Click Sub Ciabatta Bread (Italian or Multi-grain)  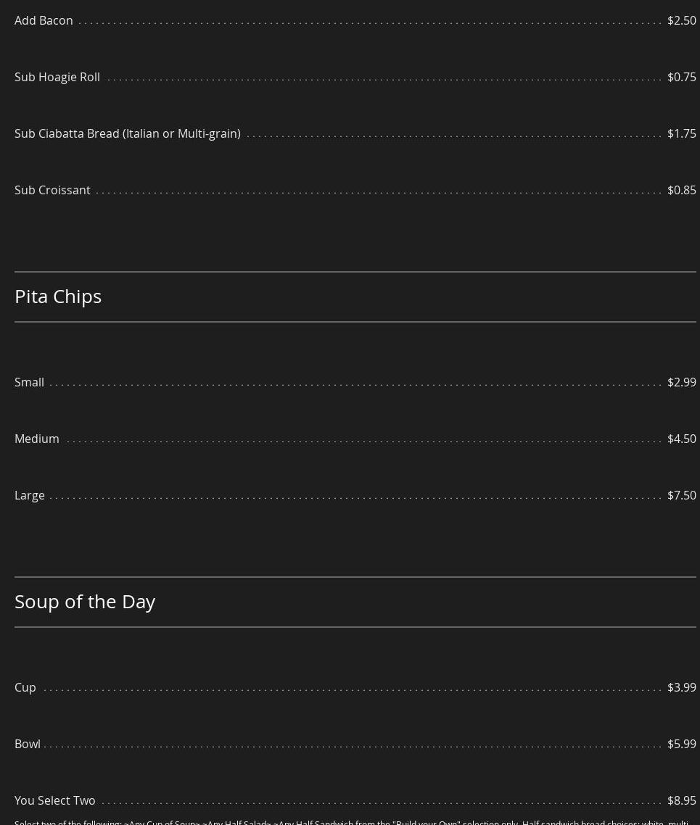point(128,133)
